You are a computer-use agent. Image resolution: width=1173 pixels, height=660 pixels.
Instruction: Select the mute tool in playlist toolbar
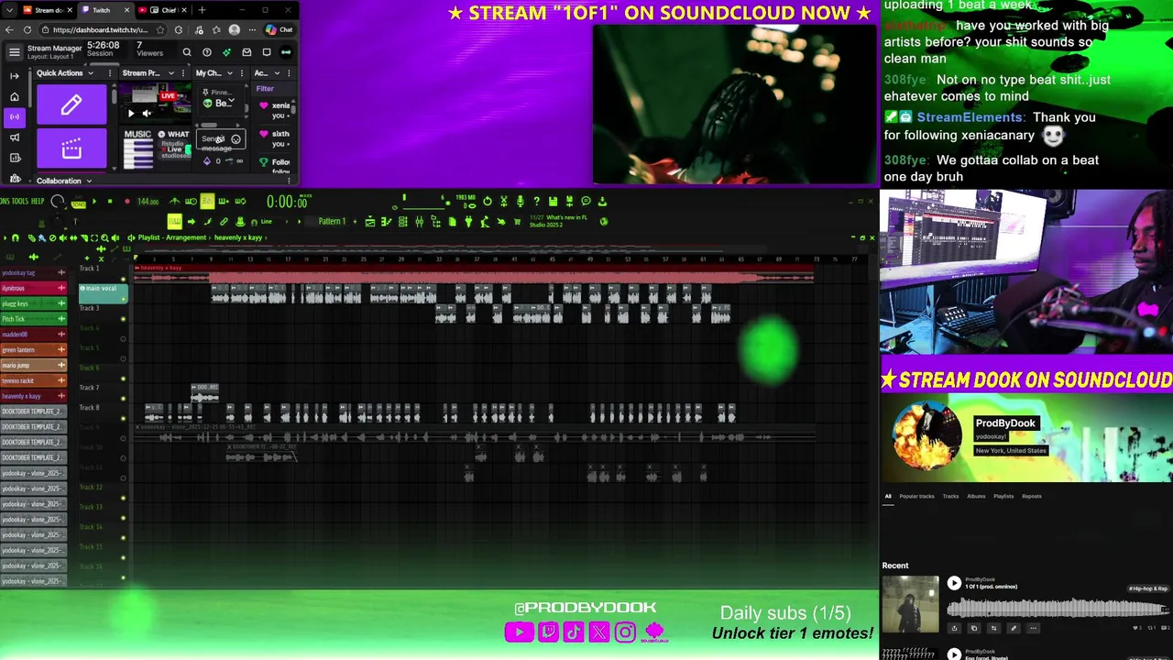63,237
